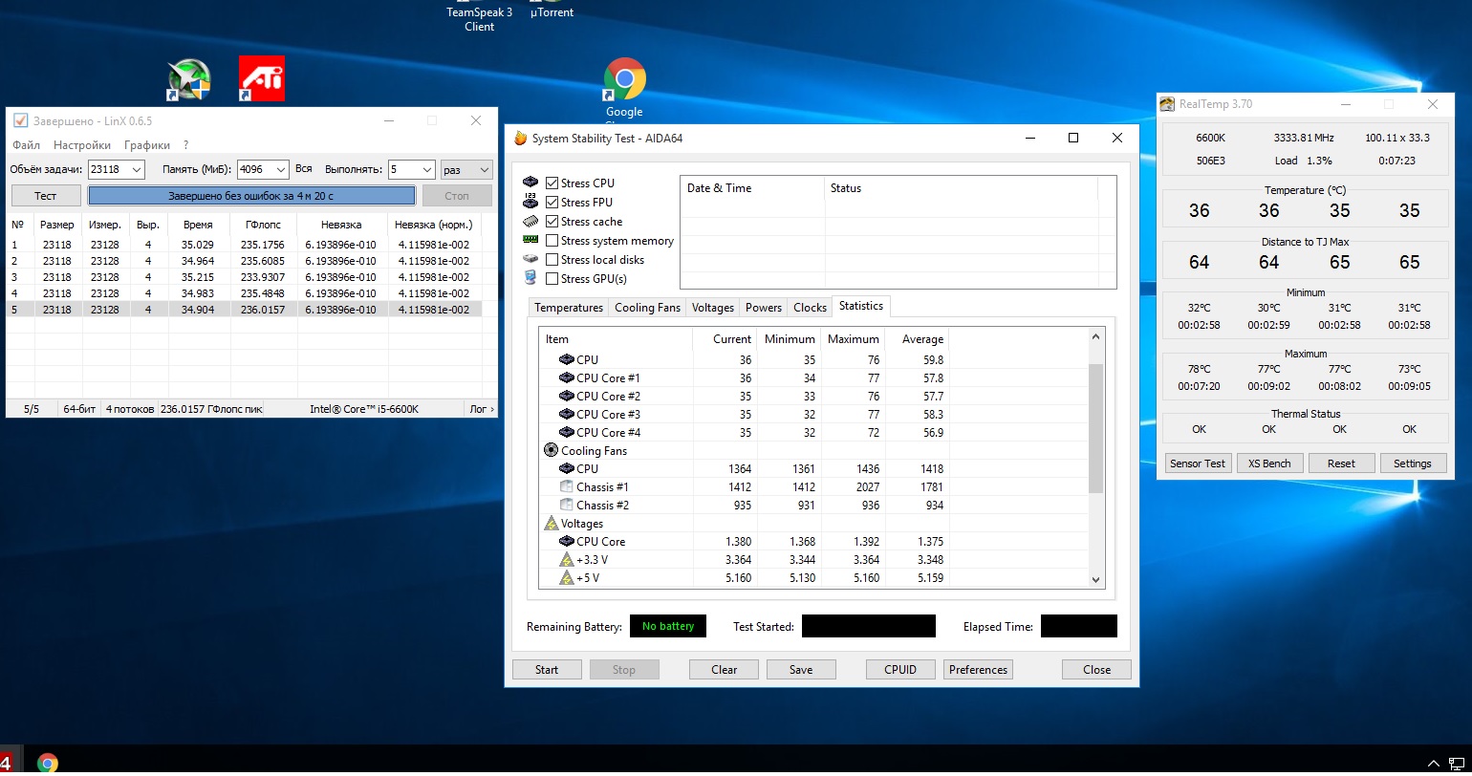
Task: Open TeamSpeak 3 Client desktop shortcut
Action: pos(479,17)
